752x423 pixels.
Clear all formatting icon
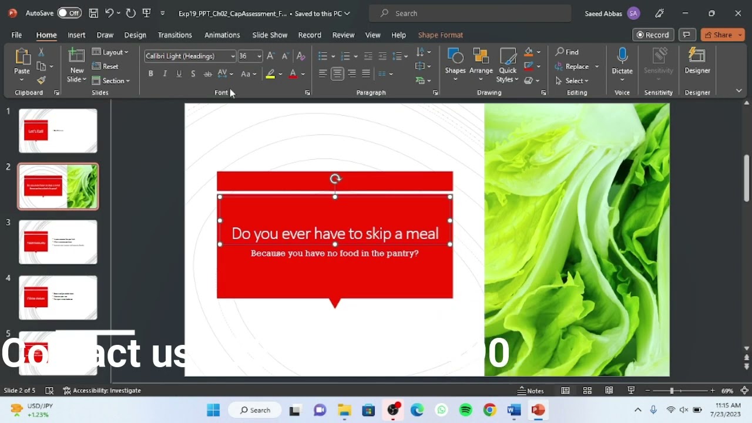click(301, 56)
